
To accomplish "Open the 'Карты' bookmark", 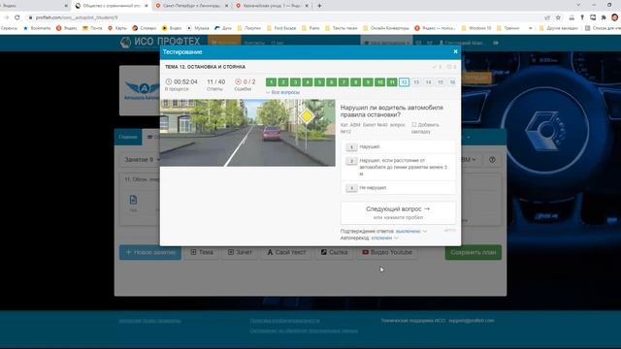I will point(117,28).
